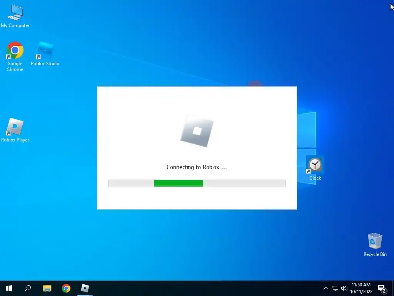Click the Connecting to Roblox text
This screenshot has height=296, width=394.
coord(197,167)
